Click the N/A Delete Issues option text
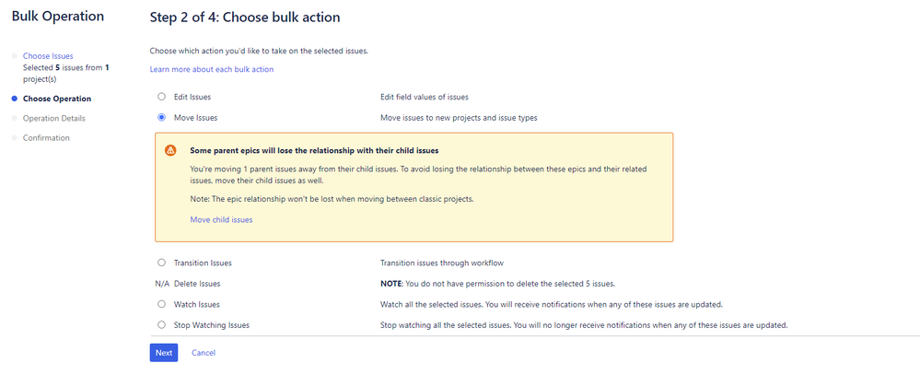The image size is (920, 386). (x=188, y=284)
